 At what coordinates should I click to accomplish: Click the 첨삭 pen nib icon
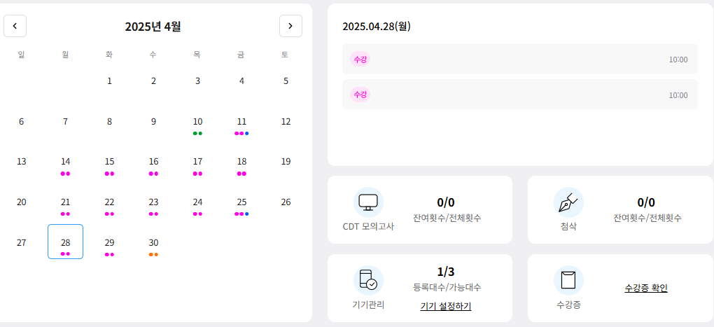pyautogui.click(x=568, y=202)
